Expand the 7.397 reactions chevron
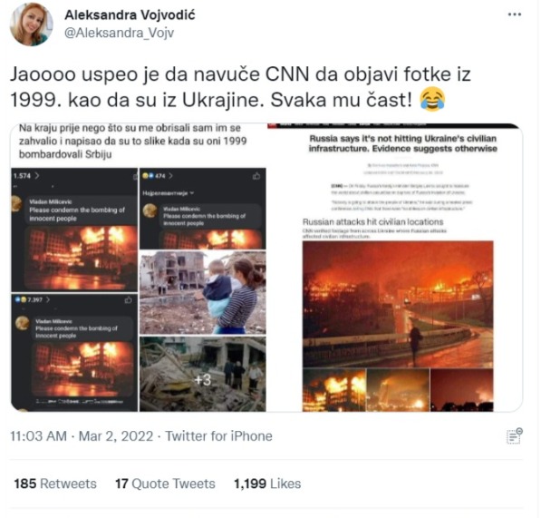This screenshot has height=518, width=541. (48, 299)
